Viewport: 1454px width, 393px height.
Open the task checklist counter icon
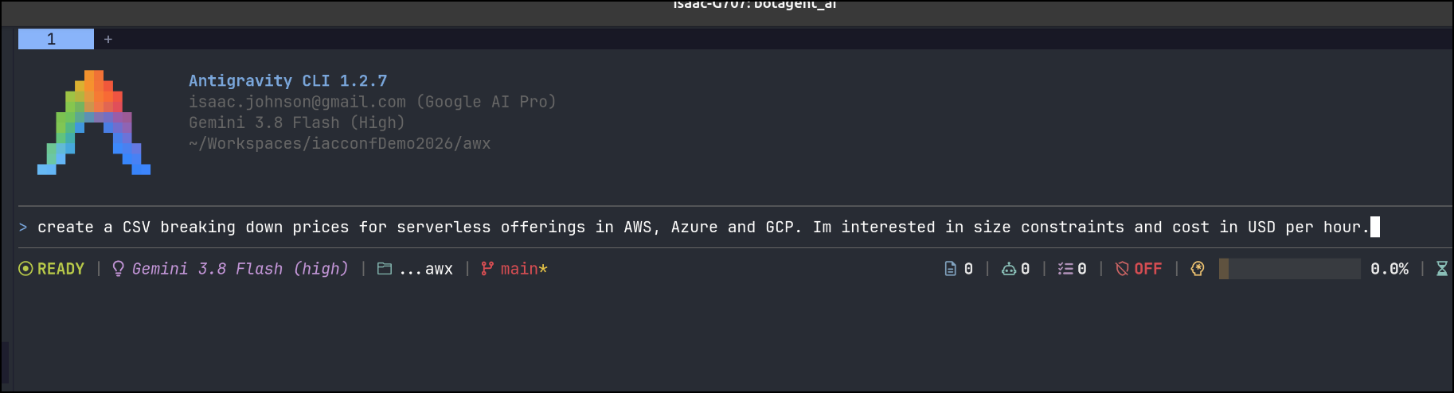click(1065, 269)
